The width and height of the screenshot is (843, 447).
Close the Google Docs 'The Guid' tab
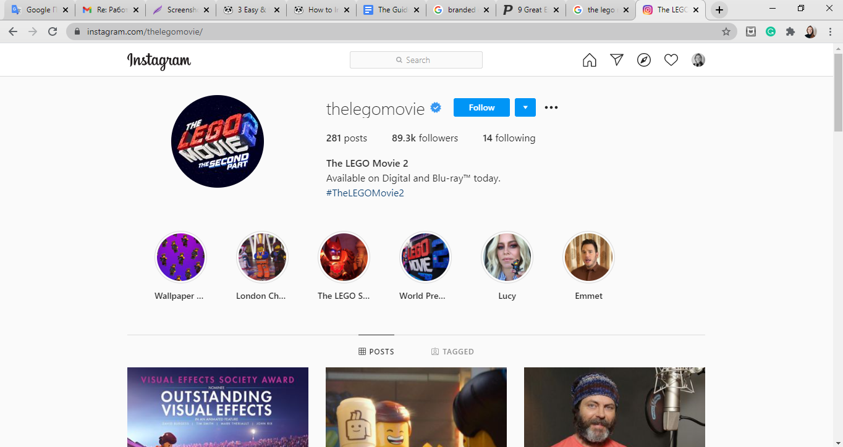[417, 10]
